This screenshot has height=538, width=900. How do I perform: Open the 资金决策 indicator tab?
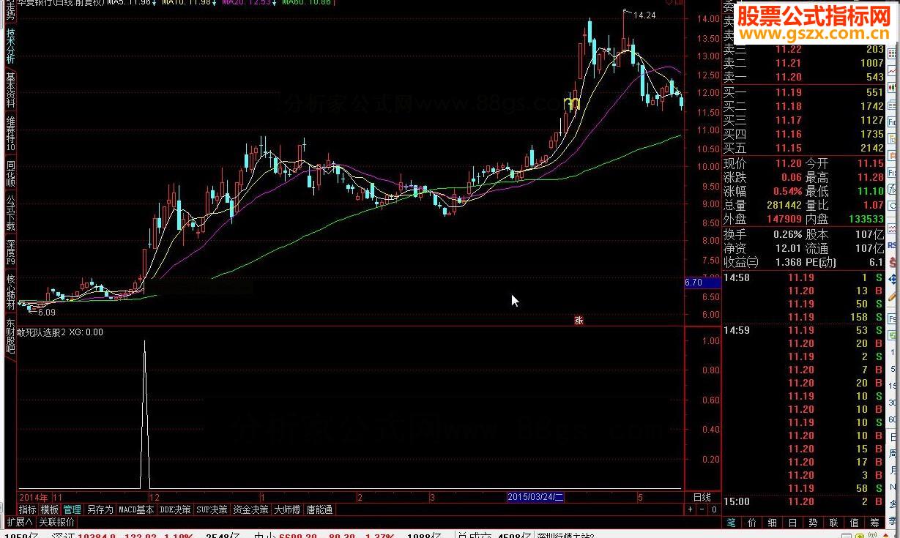tap(251, 509)
